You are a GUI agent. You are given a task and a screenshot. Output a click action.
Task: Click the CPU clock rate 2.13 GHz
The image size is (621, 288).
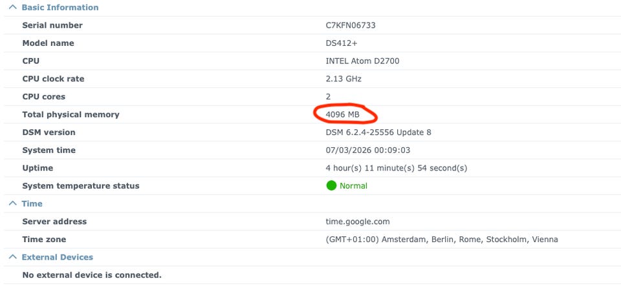(343, 79)
